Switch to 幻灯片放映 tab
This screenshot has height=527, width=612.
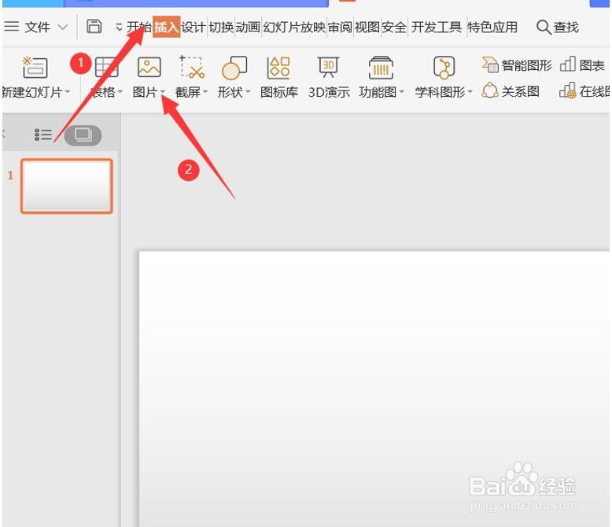(294, 28)
